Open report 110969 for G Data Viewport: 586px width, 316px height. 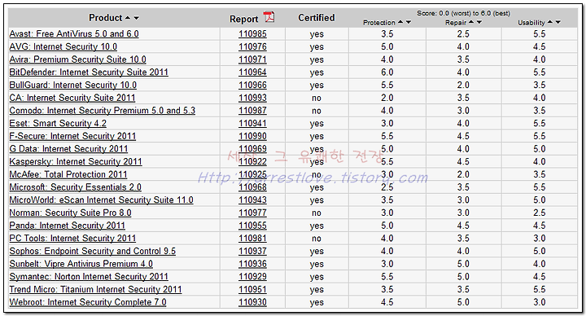252,149
